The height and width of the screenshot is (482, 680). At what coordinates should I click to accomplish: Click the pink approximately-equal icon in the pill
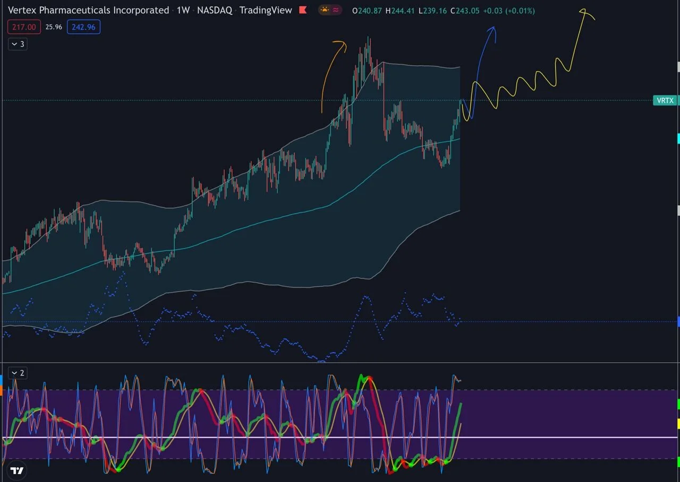point(336,10)
